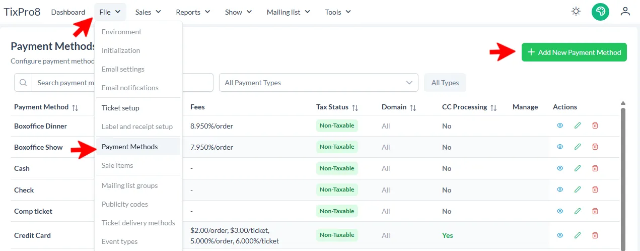Image resolution: width=640 pixels, height=251 pixels.
Task: Click the TixPro8 logo
Action: 22,12
